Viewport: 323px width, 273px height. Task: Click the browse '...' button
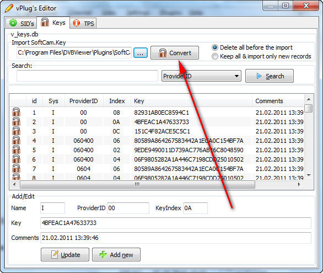pyautogui.click(x=141, y=53)
